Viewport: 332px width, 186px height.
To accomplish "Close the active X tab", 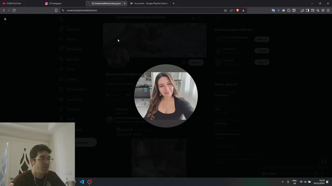I will 125,3.
